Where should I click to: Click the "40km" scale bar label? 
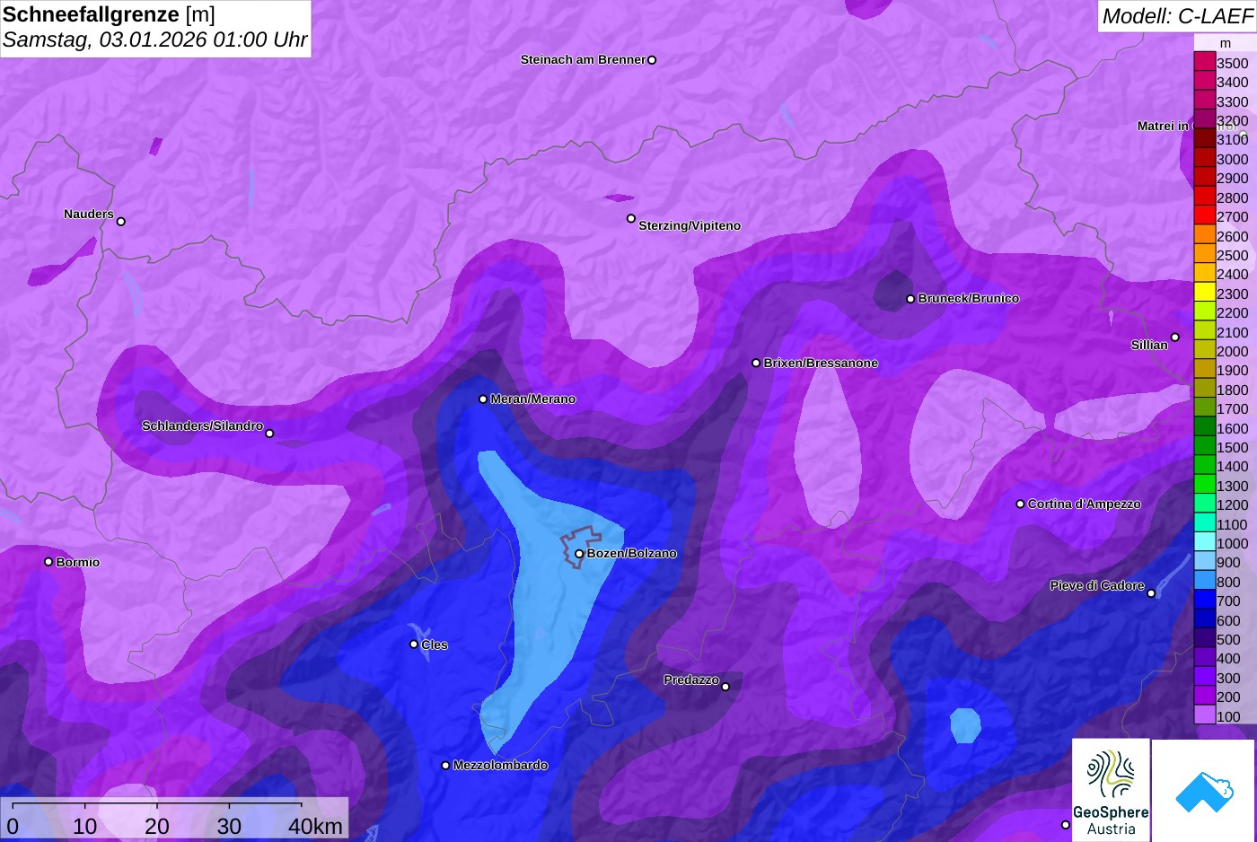(315, 826)
